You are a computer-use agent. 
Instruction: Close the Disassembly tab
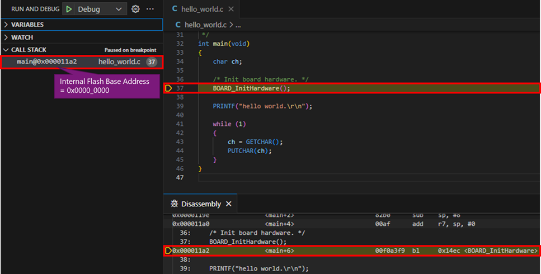click(228, 204)
